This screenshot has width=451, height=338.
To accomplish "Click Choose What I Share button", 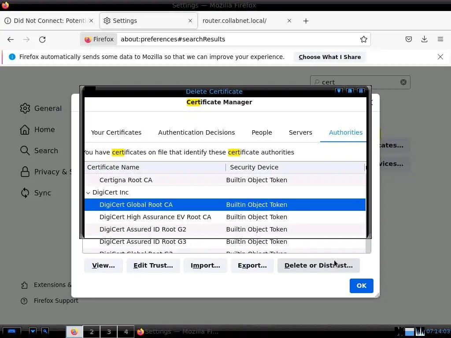I will pos(329,57).
